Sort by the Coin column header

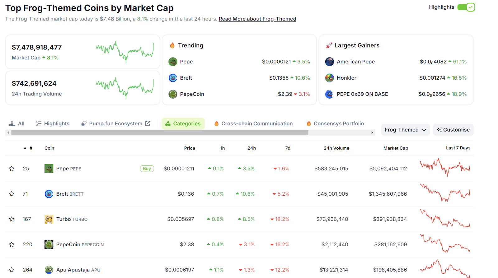[49, 148]
